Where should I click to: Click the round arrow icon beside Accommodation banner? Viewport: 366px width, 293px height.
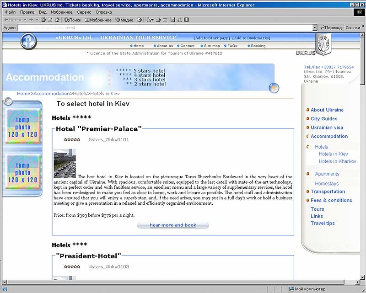274,88
